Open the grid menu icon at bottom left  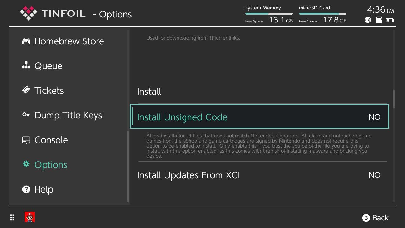12,218
